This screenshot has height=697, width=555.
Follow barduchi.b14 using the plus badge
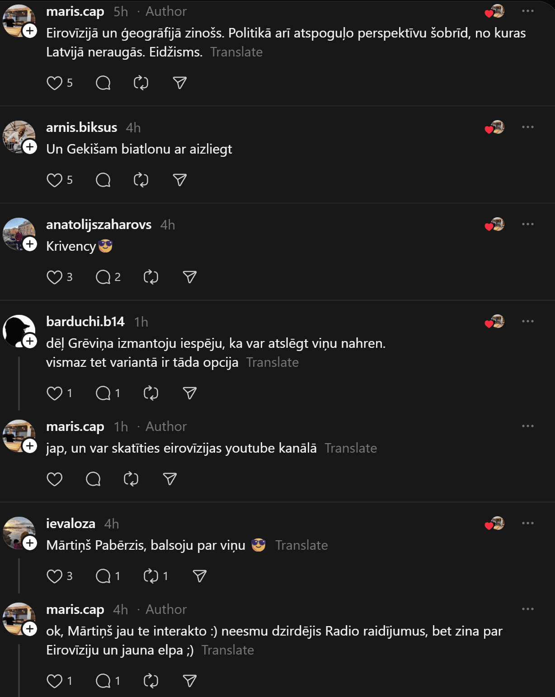coord(30,341)
